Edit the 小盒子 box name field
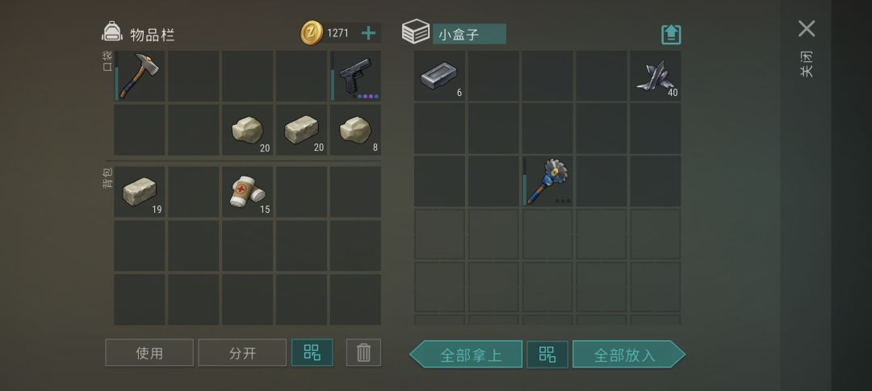872x391 pixels. (469, 34)
